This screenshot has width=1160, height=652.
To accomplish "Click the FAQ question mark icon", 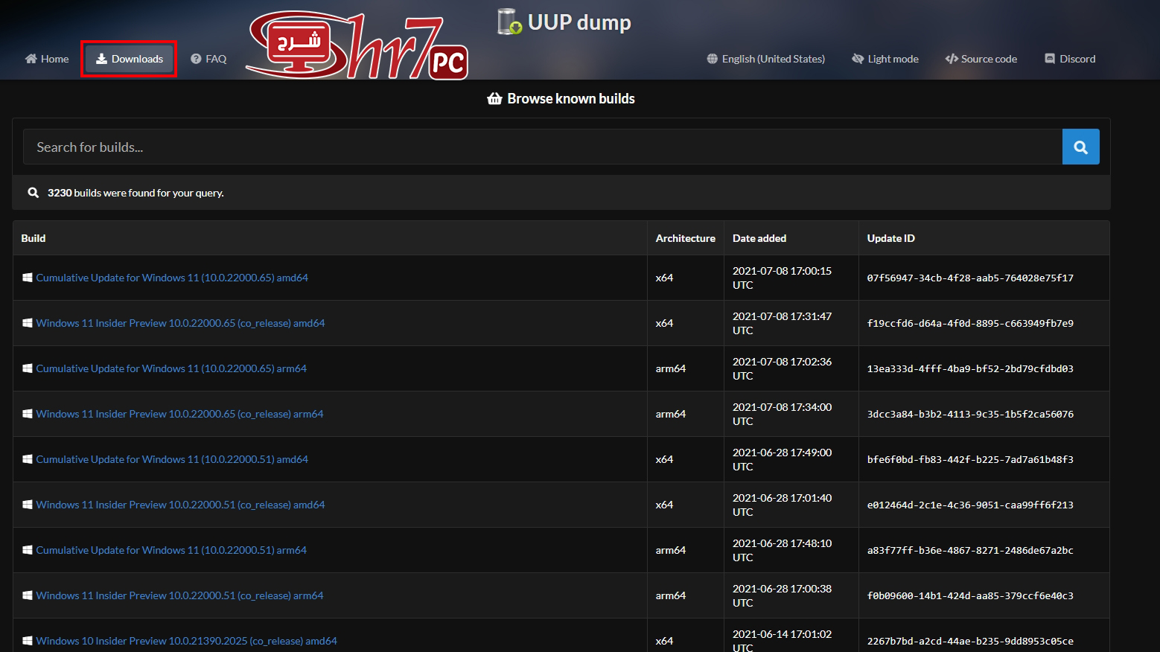I will coord(196,59).
